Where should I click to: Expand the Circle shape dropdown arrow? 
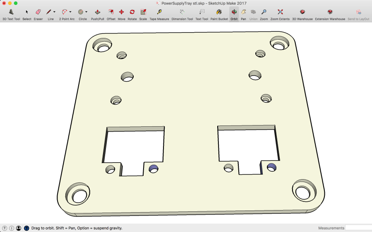86,12
